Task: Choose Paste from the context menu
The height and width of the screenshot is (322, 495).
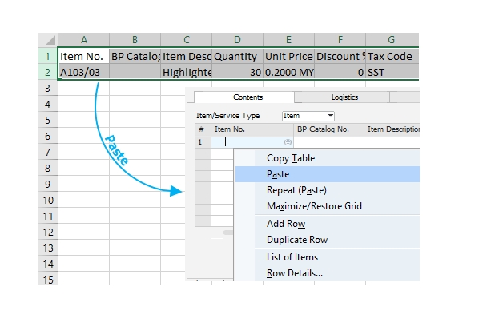Action: 328,174
